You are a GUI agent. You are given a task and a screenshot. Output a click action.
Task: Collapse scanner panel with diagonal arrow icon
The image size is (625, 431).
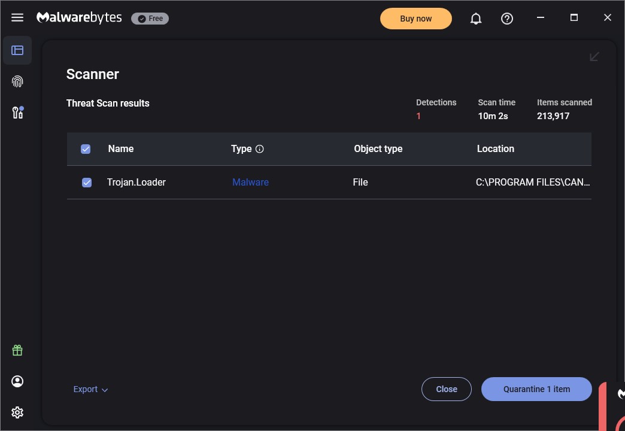pyautogui.click(x=594, y=56)
